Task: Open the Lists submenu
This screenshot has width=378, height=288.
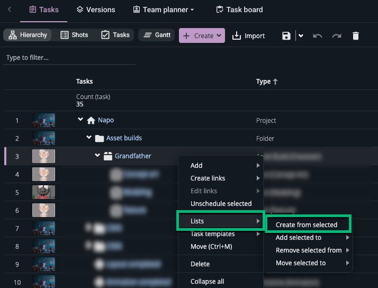Action: coord(221,221)
